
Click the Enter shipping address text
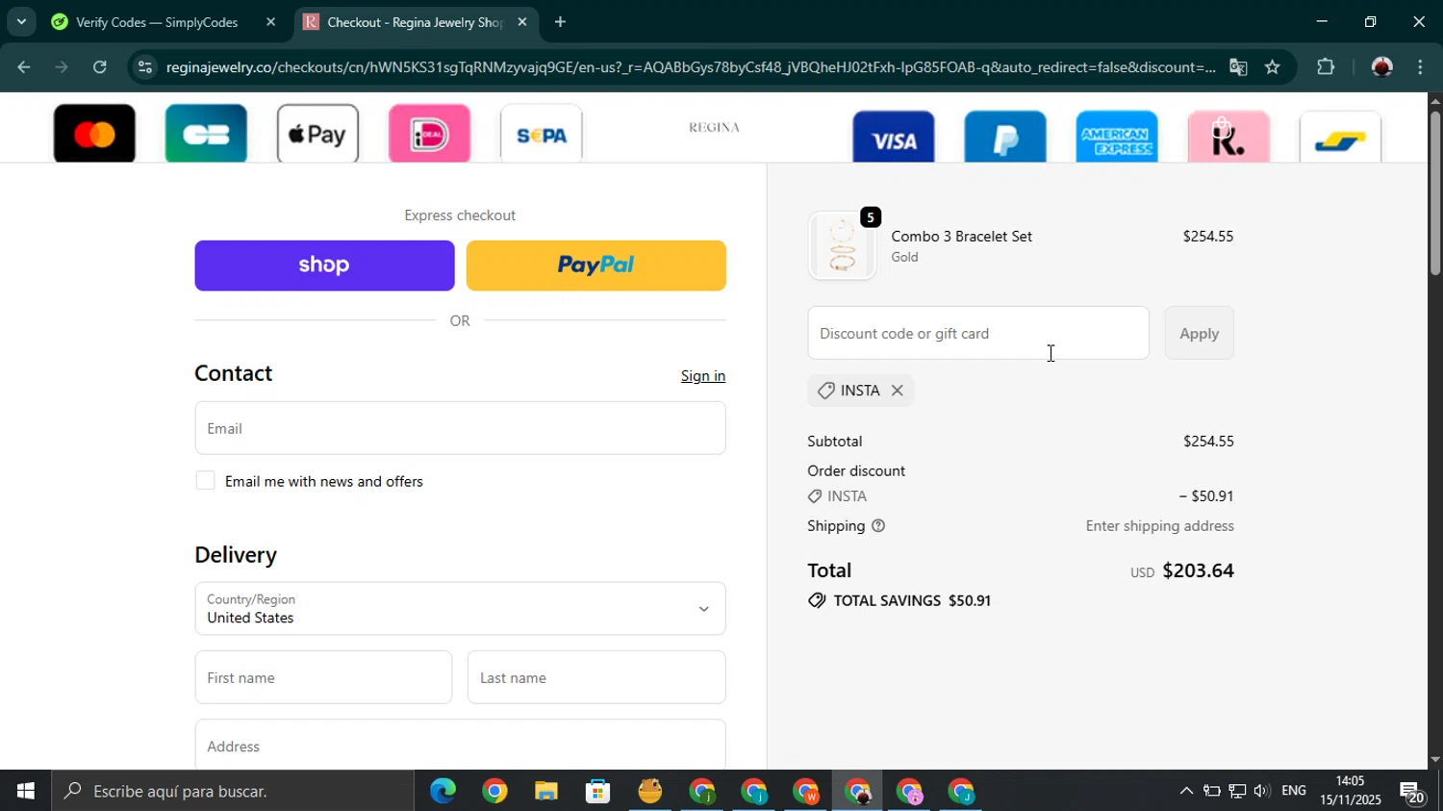(1159, 526)
